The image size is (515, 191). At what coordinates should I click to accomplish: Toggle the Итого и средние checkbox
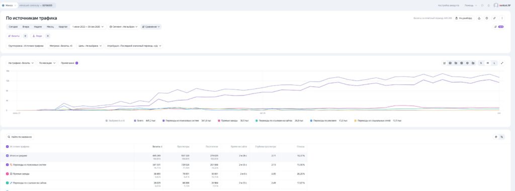pos(8,155)
